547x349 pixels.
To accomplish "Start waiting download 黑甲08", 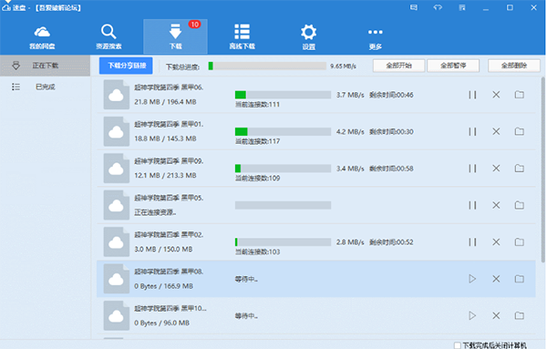I will 472,279.
